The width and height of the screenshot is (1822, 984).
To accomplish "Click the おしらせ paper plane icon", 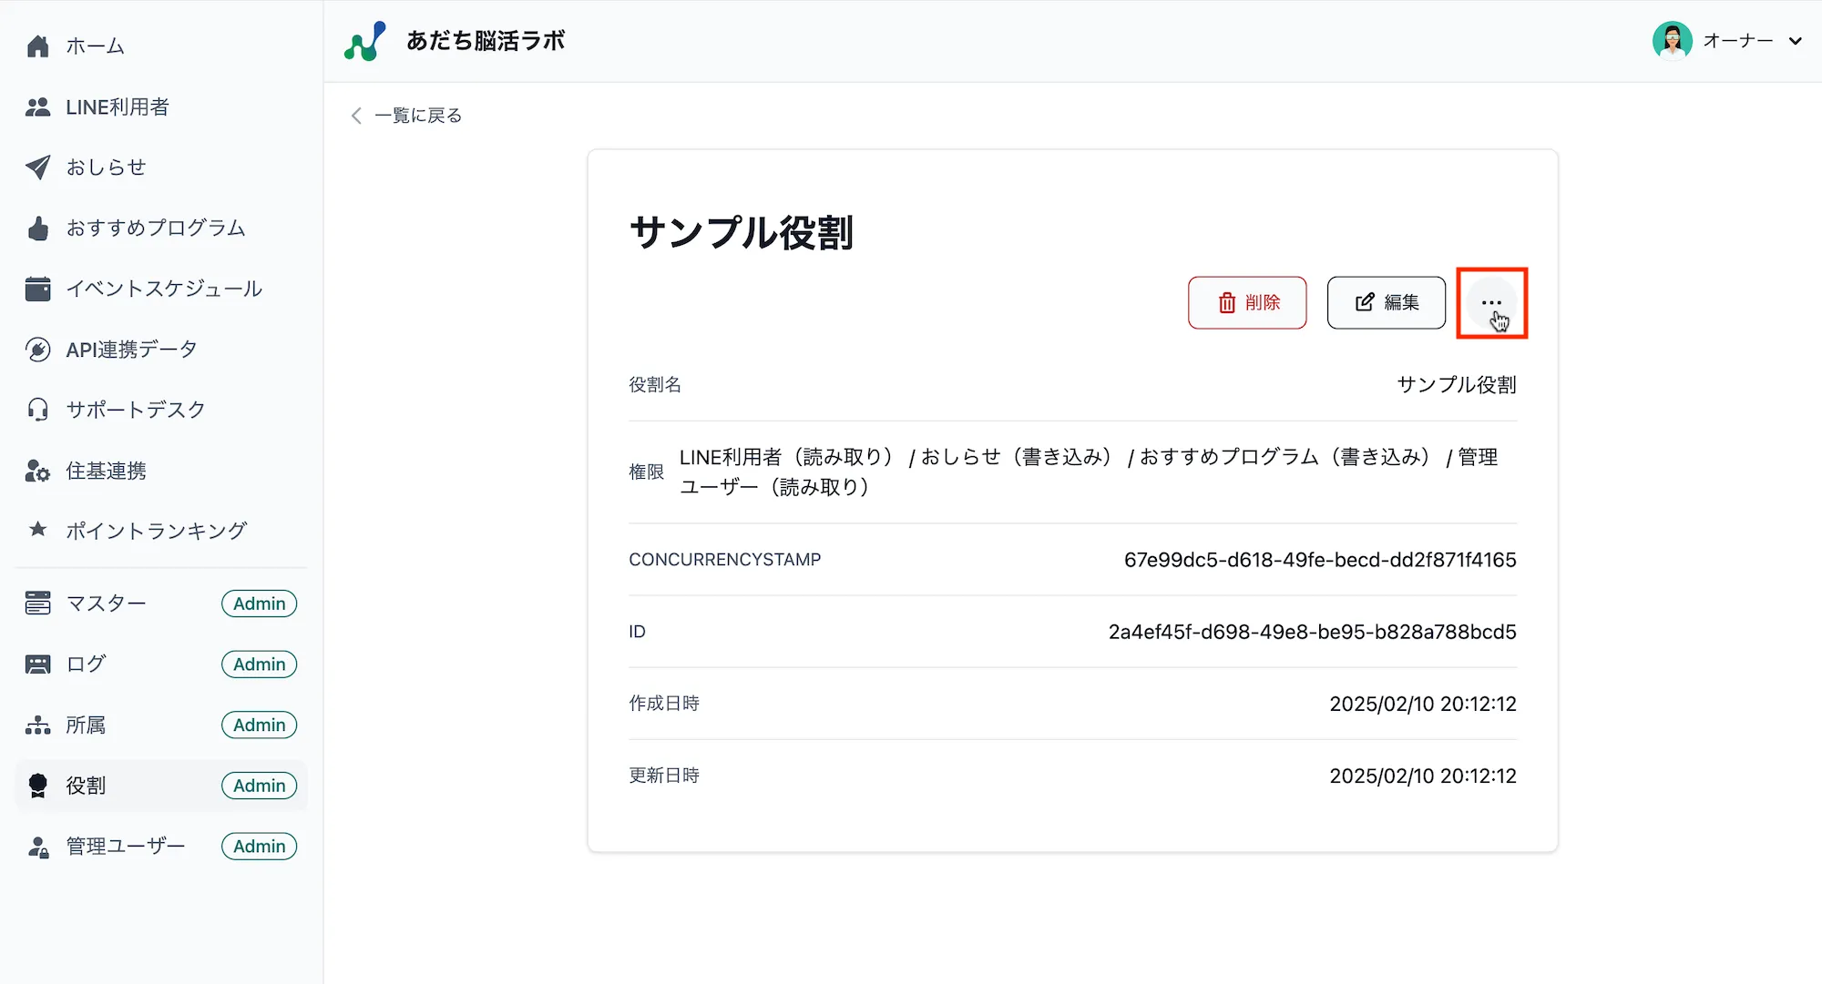I will click(38, 167).
